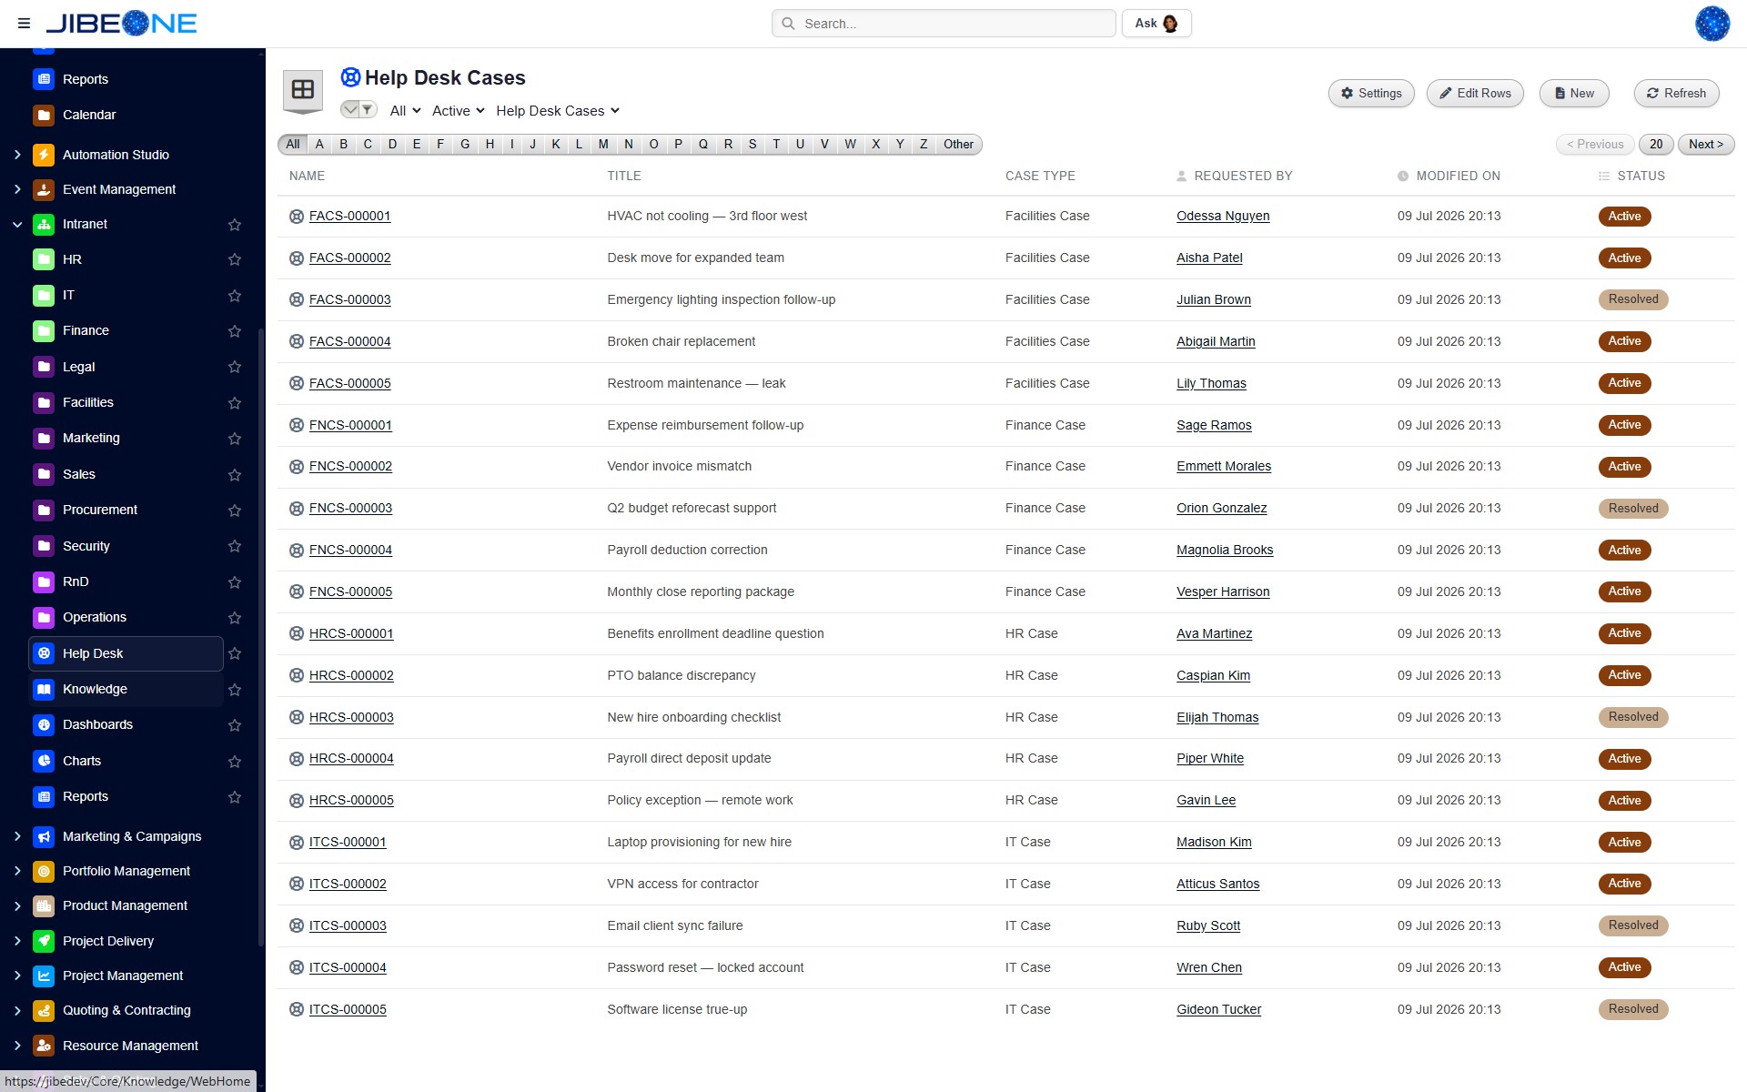Viewport: 1747px width, 1092px height.
Task: Click the Project Management chart icon
Action: pos(44,976)
